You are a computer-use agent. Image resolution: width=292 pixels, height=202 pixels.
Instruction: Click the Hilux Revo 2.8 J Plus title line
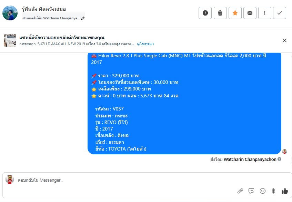coord(179,59)
